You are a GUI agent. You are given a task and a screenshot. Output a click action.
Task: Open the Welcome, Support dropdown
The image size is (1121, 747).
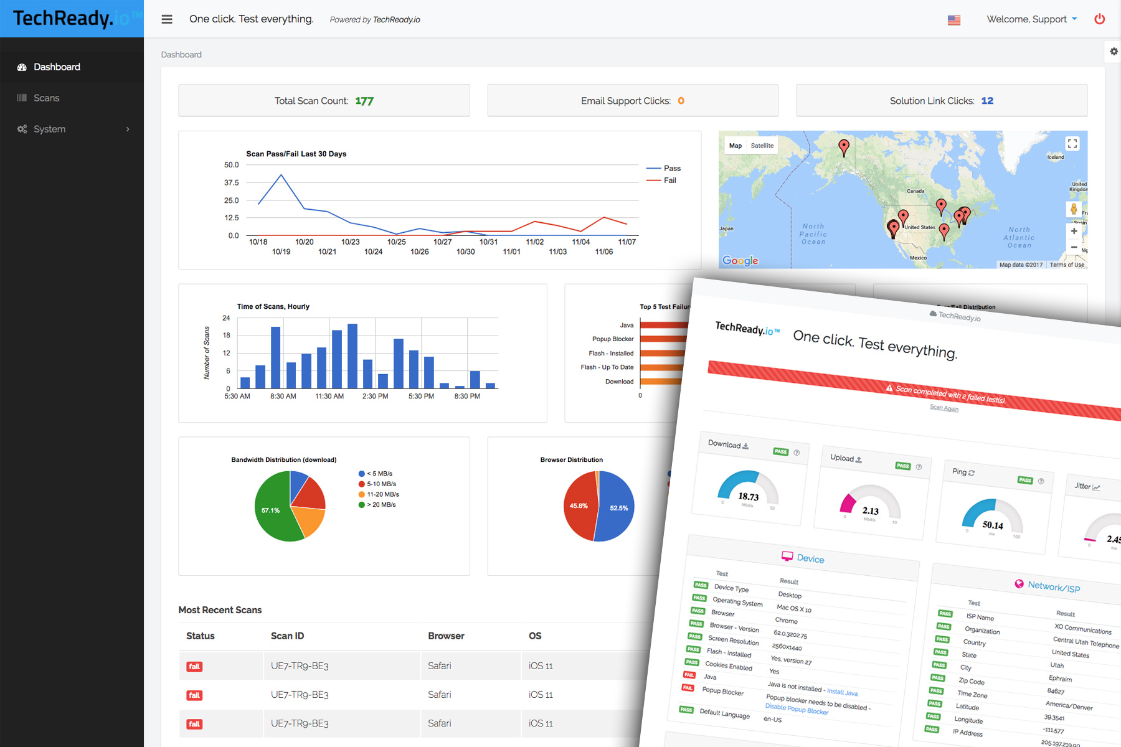tap(1032, 19)
